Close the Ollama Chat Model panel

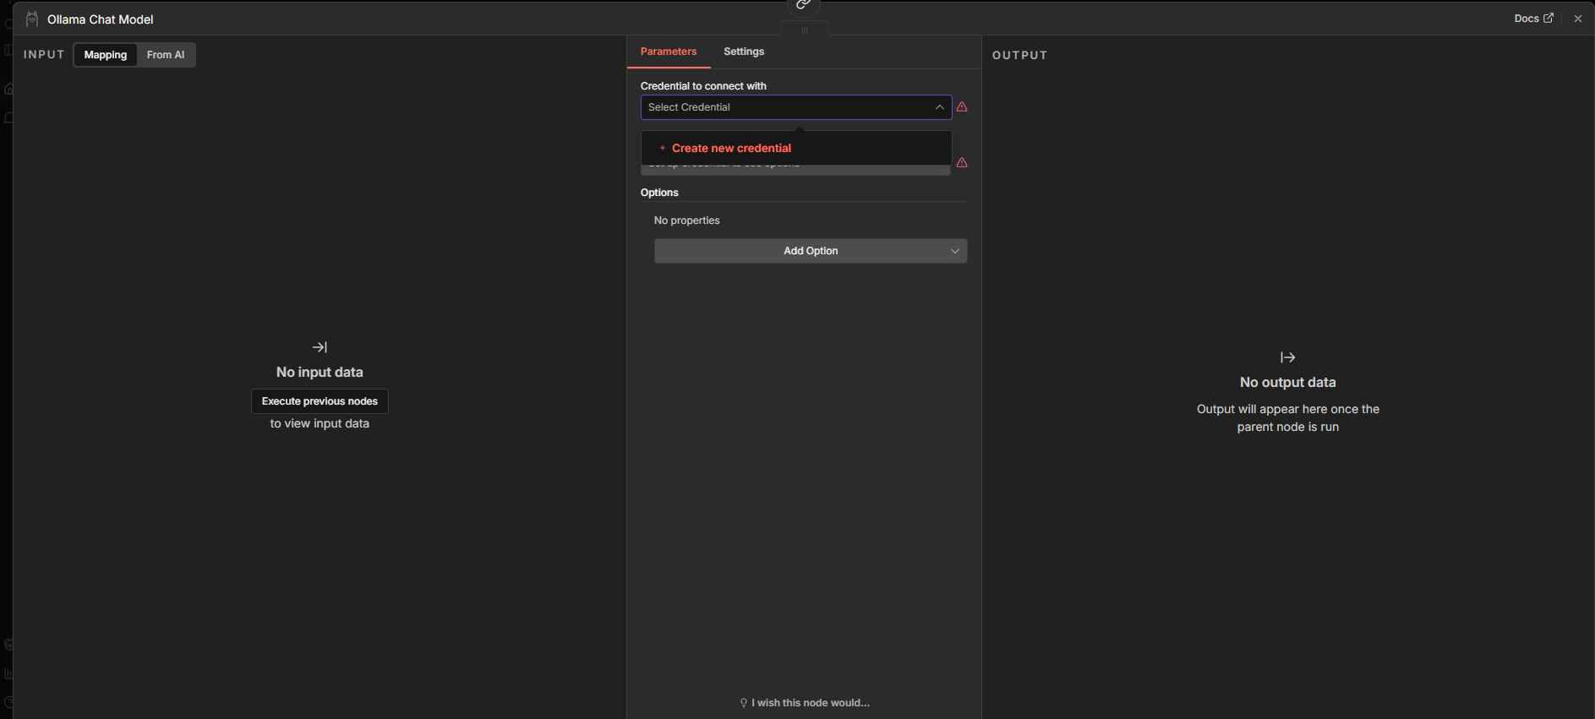point(1577,19)
